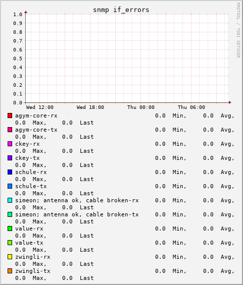The height and width of the screenshot is (285, 243).
Task: Click the RRDTOOL / TOBI OETIKER watermark
Action: [x=238, y=30]
